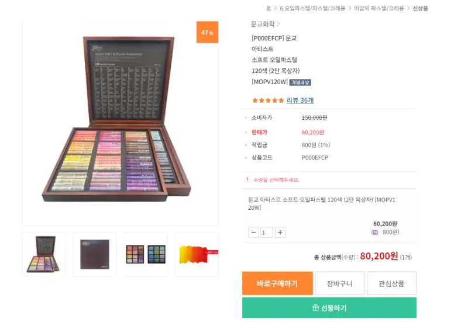Select the 신상품 breadcrumb item
The image size is (468, 322).
420,8
